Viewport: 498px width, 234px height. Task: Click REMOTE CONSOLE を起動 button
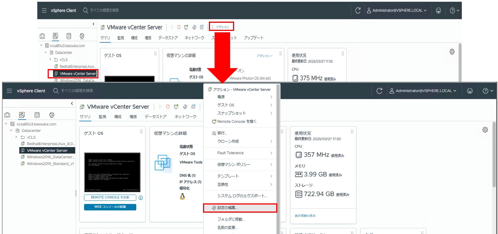(x=110, y=197)
